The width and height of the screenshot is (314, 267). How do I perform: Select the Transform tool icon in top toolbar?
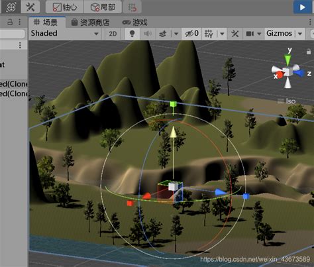click(x=11, y=7)
